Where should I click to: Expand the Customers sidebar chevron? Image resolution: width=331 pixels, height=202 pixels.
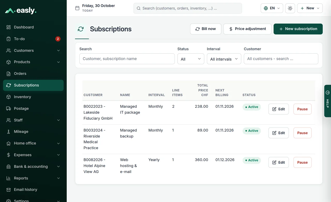pyautogui.click(x=58, y=51)
